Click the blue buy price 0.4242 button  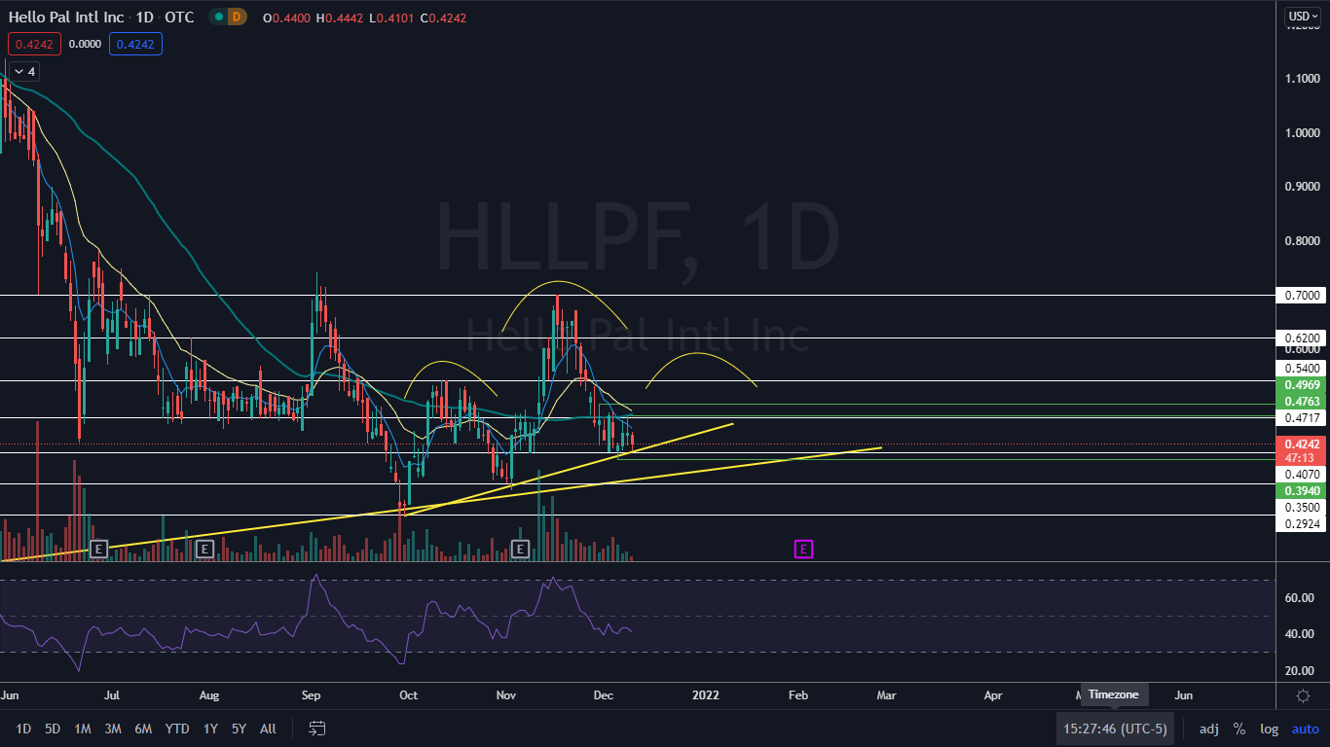135,43
